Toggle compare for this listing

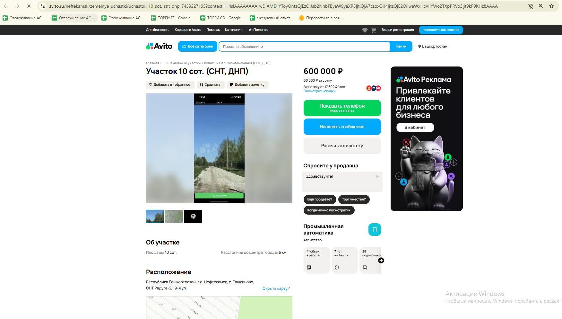click(x=210, y=85)
